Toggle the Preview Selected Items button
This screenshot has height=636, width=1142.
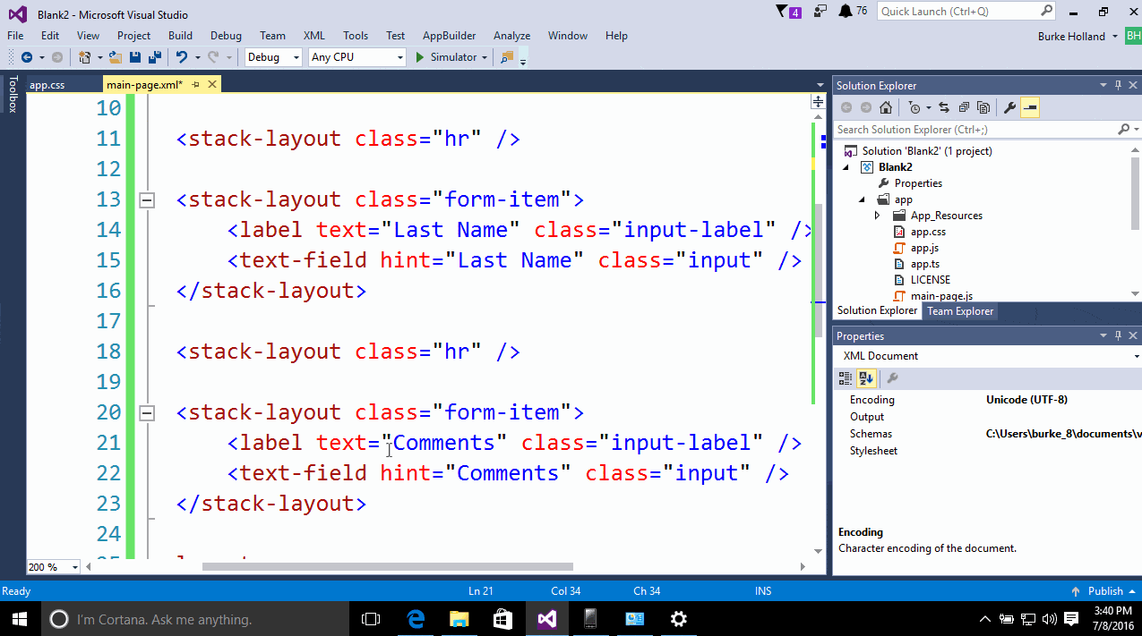tap(1030, 106)
